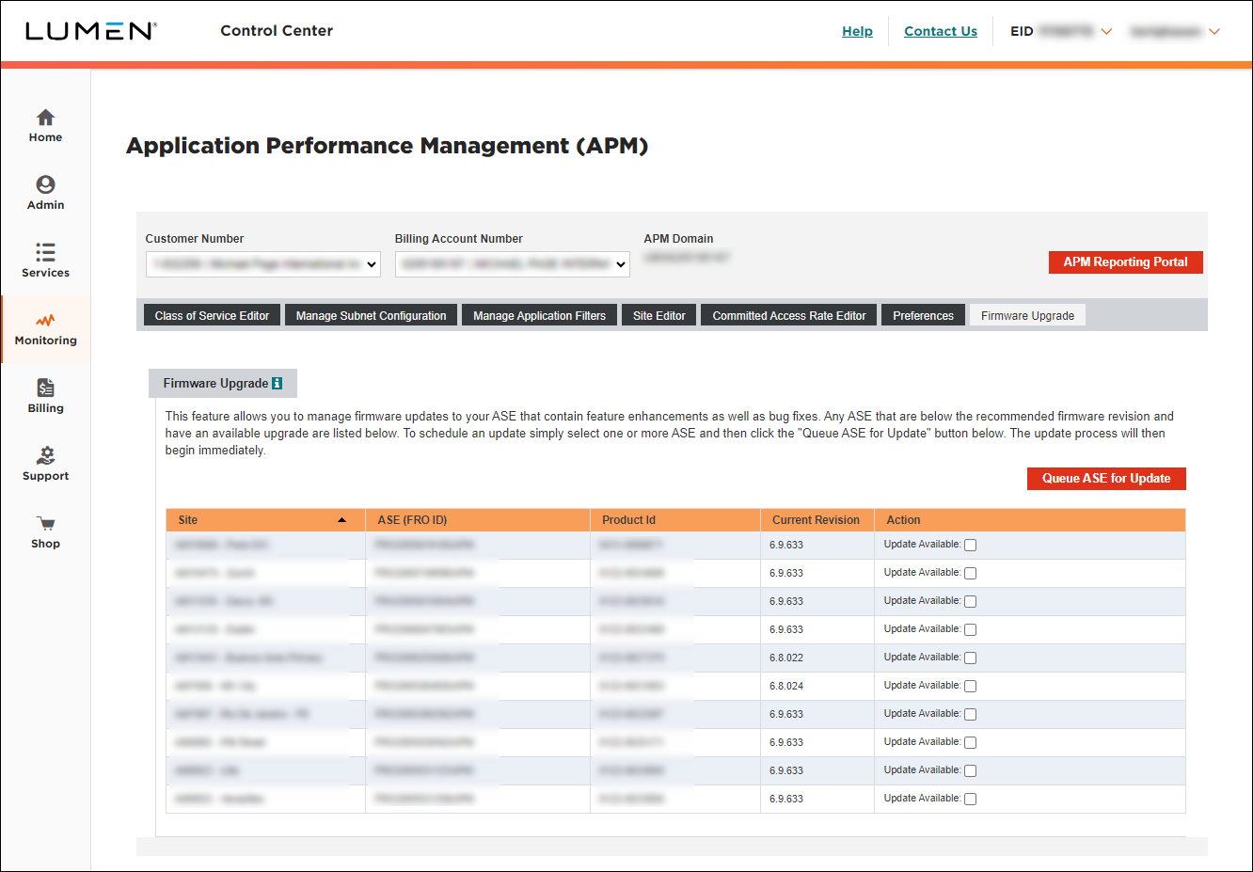
Task: Open the Contact Us link
Action: (x=941, y=31)
